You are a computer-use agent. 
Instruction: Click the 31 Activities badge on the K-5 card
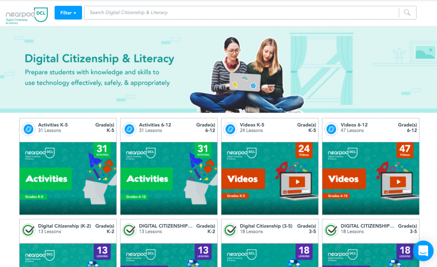(x=102, y=150)
